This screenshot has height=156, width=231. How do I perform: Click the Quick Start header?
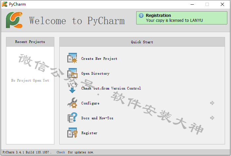point(142,42)
